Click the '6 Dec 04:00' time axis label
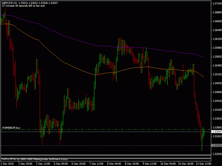 61,164
